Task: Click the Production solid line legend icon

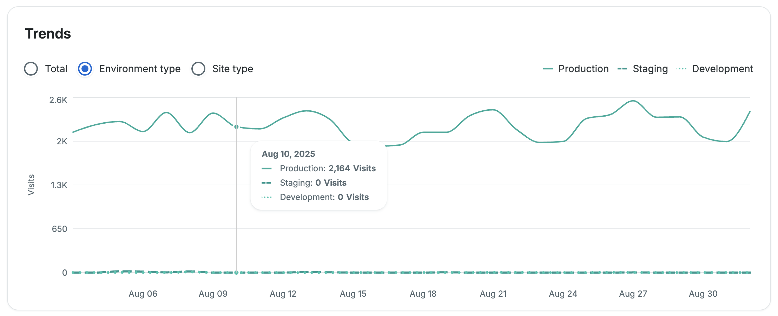Action: (548, 69)
